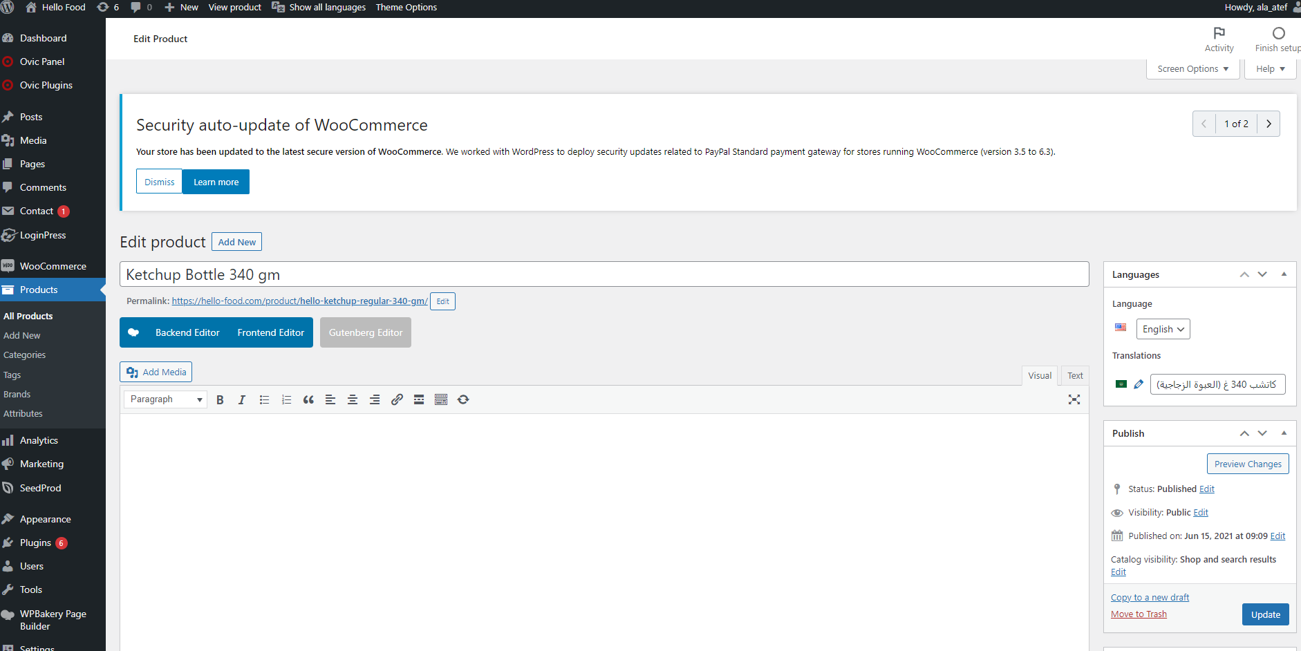Align text right in editor

(x=375, y=399)
